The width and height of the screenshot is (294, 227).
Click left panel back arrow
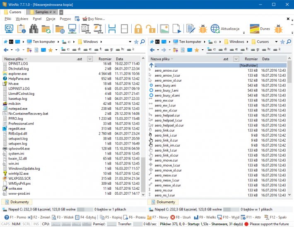click(6, 50)
